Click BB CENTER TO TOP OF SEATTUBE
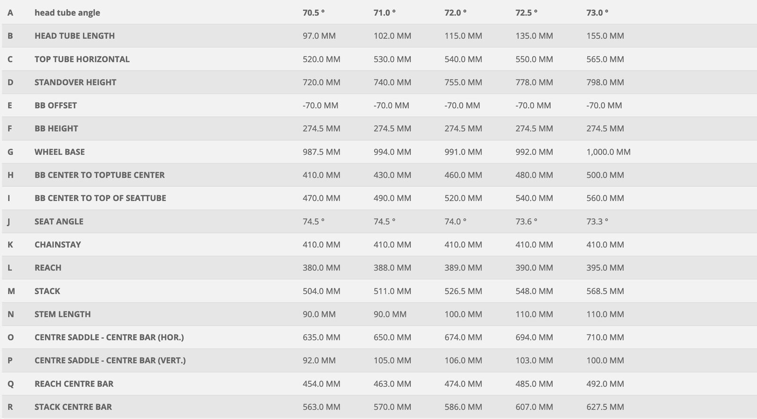The width and height of the screenshot is (757, 419). [100, 198]
